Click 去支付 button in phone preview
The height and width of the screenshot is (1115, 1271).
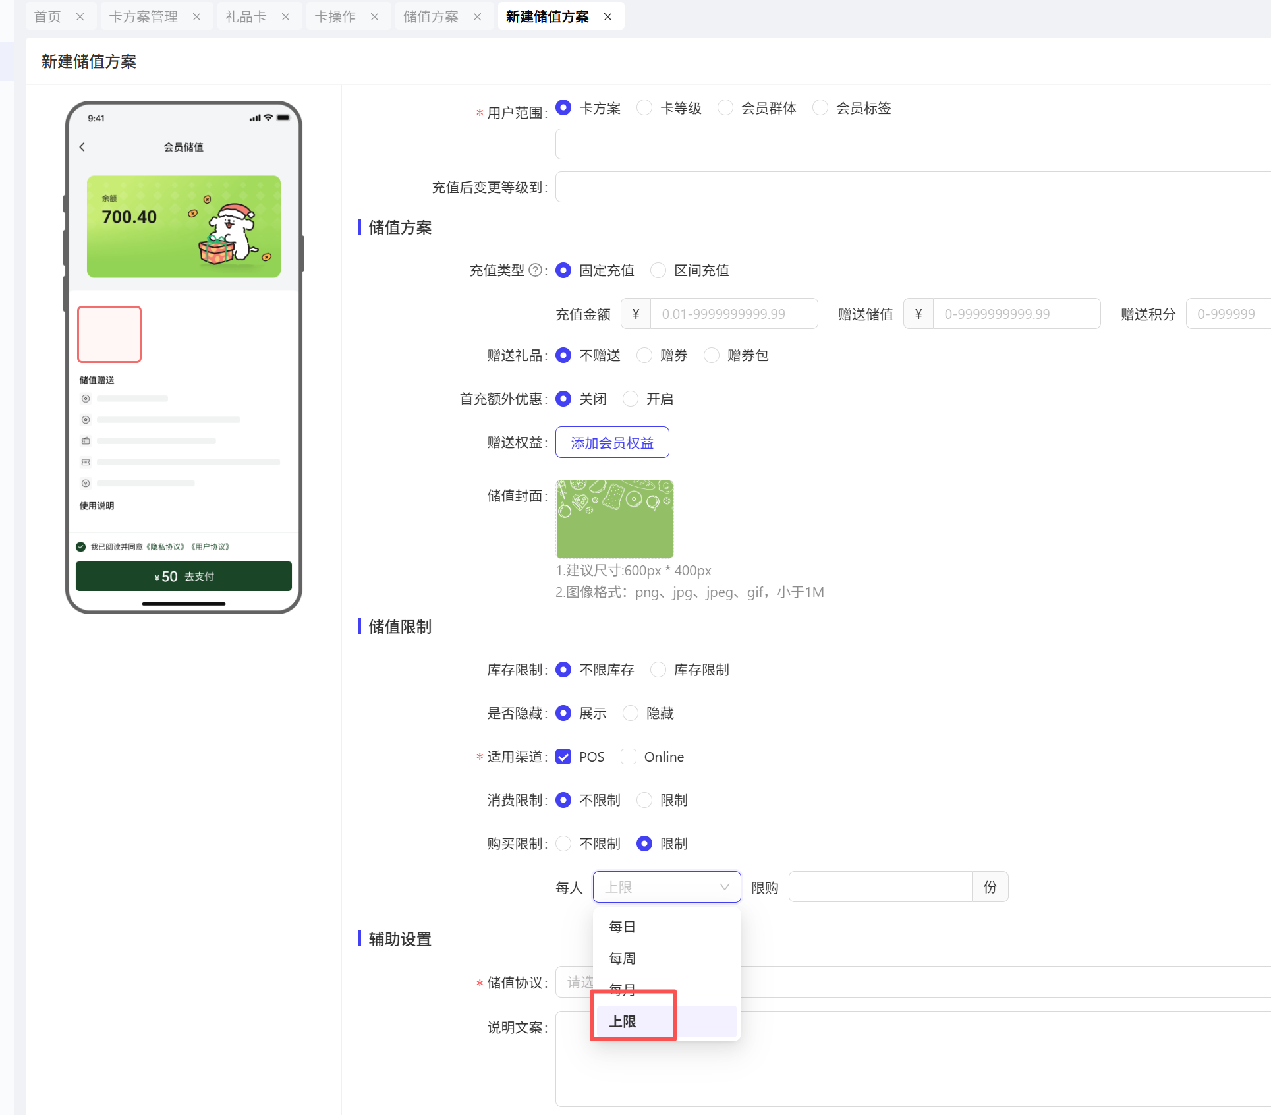pyautogui.click(x=184, y=577)
